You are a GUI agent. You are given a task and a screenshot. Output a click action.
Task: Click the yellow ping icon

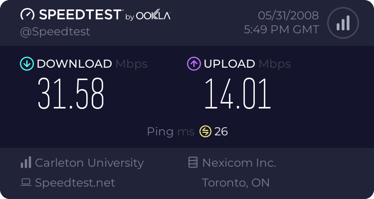click(x=205, y=131)
